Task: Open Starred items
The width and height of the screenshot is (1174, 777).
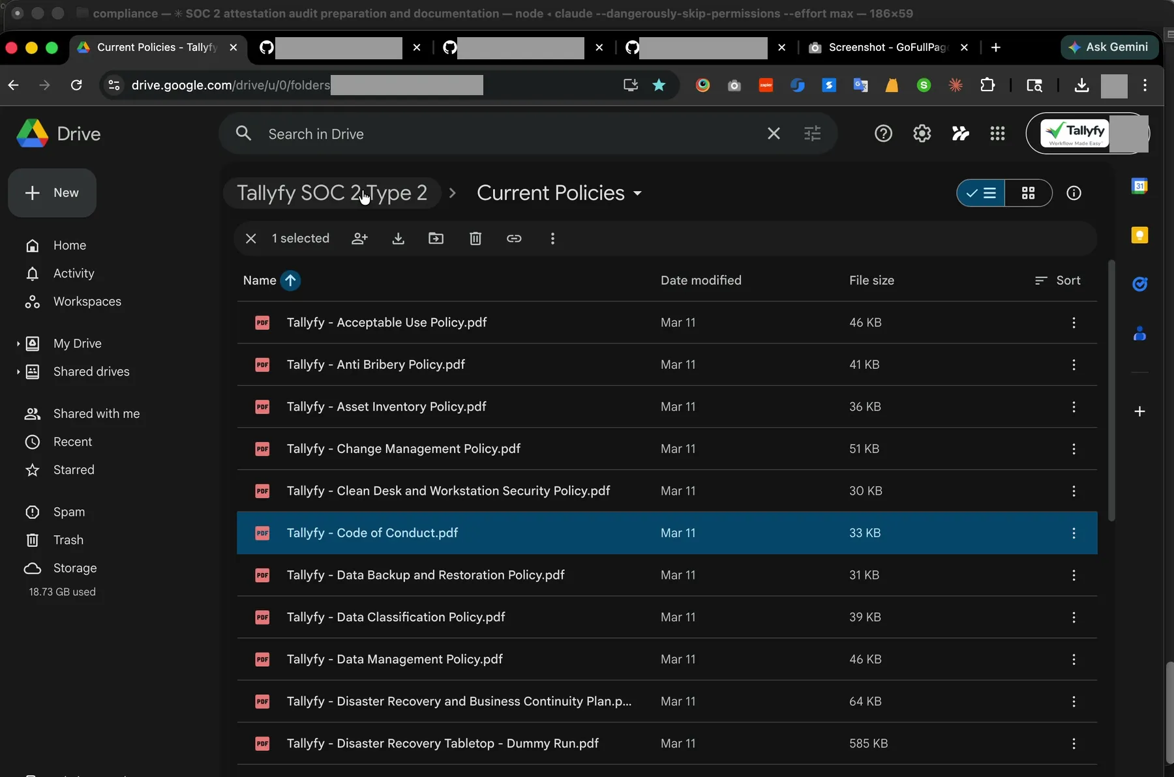Action: coord(73,470)
